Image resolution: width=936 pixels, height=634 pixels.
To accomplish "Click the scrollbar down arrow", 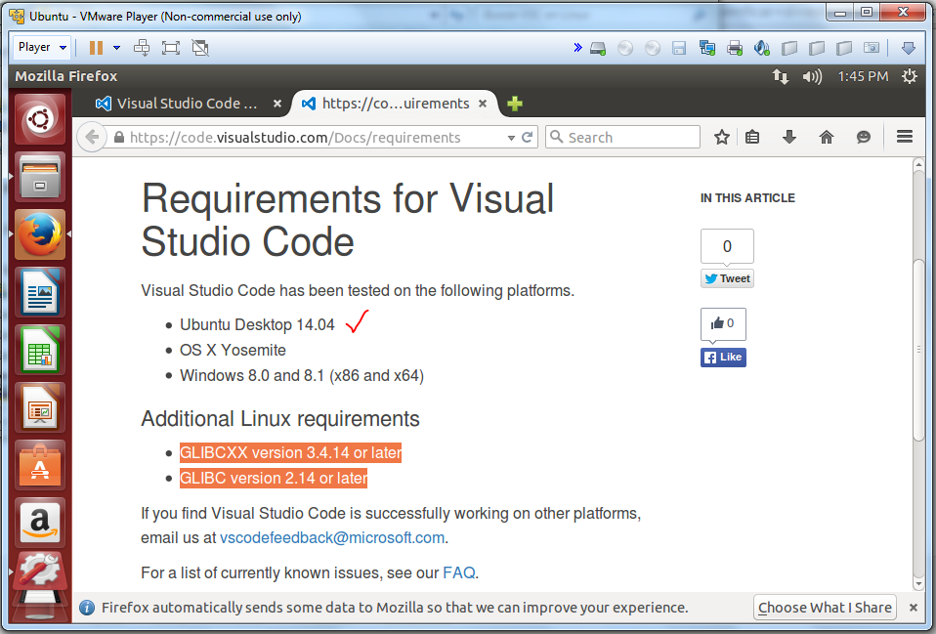I will pos(918,584).
